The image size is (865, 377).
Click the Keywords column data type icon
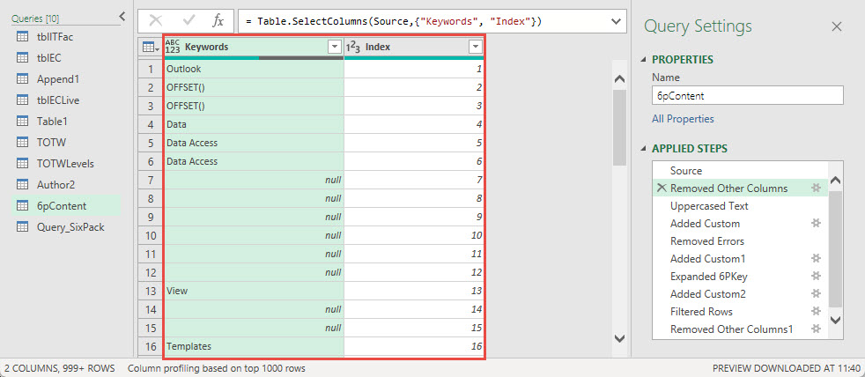click(x=173, y=48)
